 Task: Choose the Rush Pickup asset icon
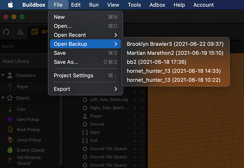point(9,130)
